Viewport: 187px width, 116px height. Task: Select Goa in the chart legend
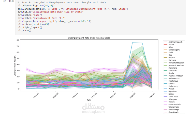[170, 55]
